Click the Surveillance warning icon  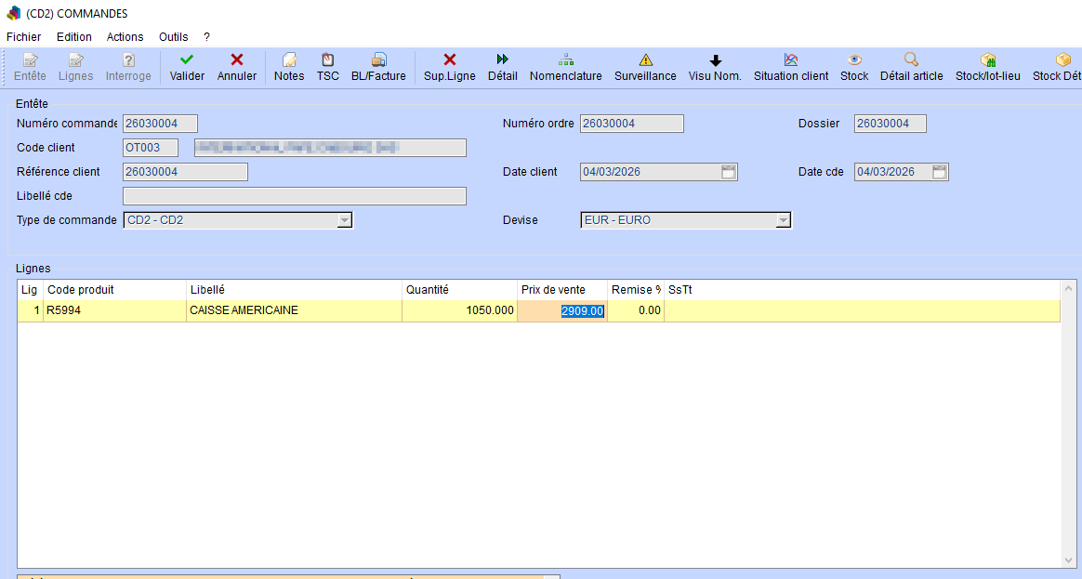point(645,59)
